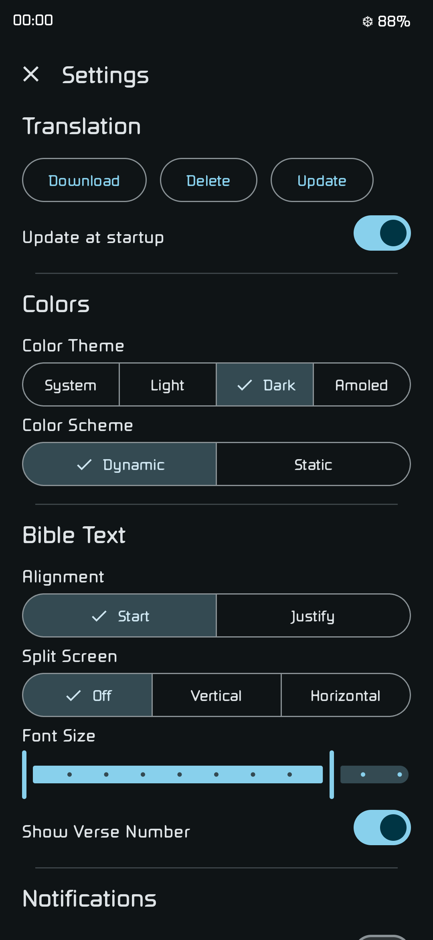
Task: Toggle the Show Verse Number switch
Action: click(382, 828)
